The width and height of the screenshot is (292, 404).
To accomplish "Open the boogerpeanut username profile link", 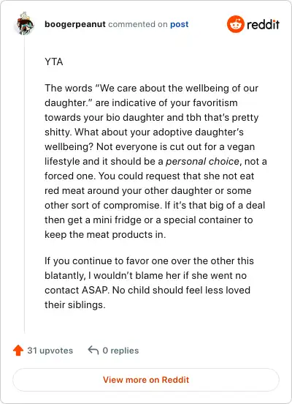I will point(75,24).
